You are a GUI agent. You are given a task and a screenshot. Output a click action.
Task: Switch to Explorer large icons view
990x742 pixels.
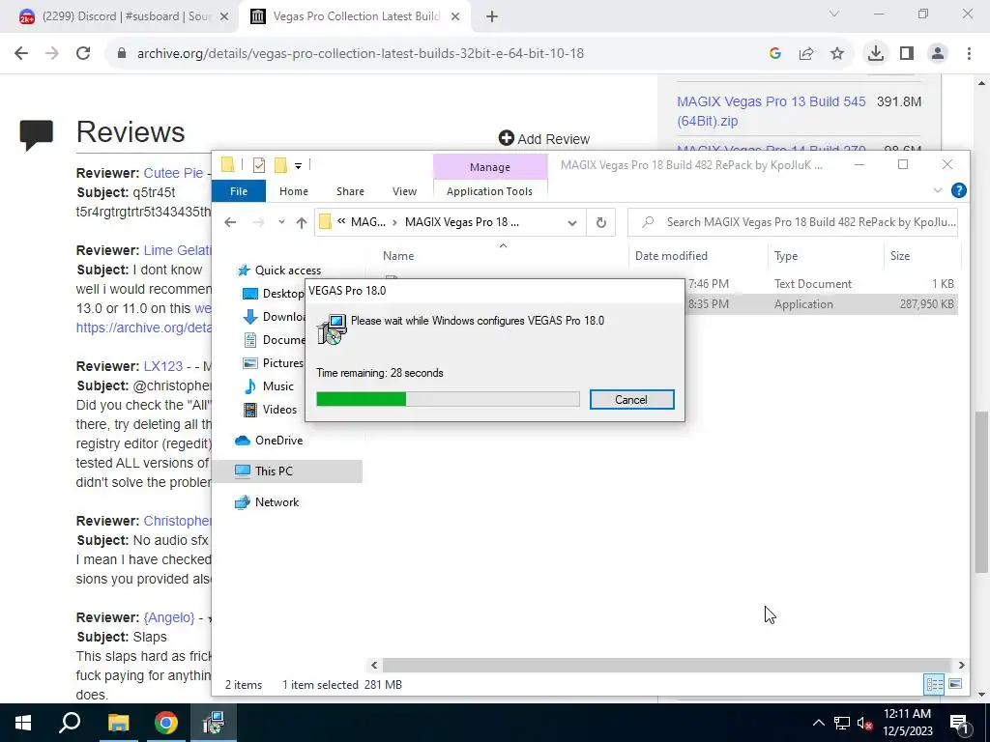click(x=955, y=684)
